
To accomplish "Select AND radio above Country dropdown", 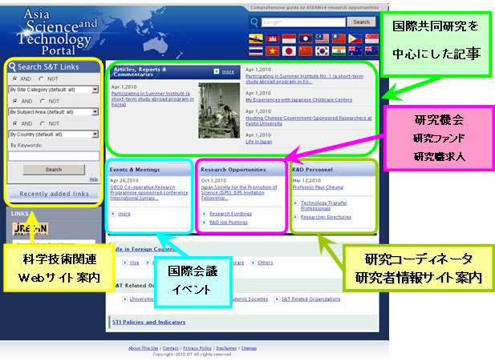I will point(14,123).
